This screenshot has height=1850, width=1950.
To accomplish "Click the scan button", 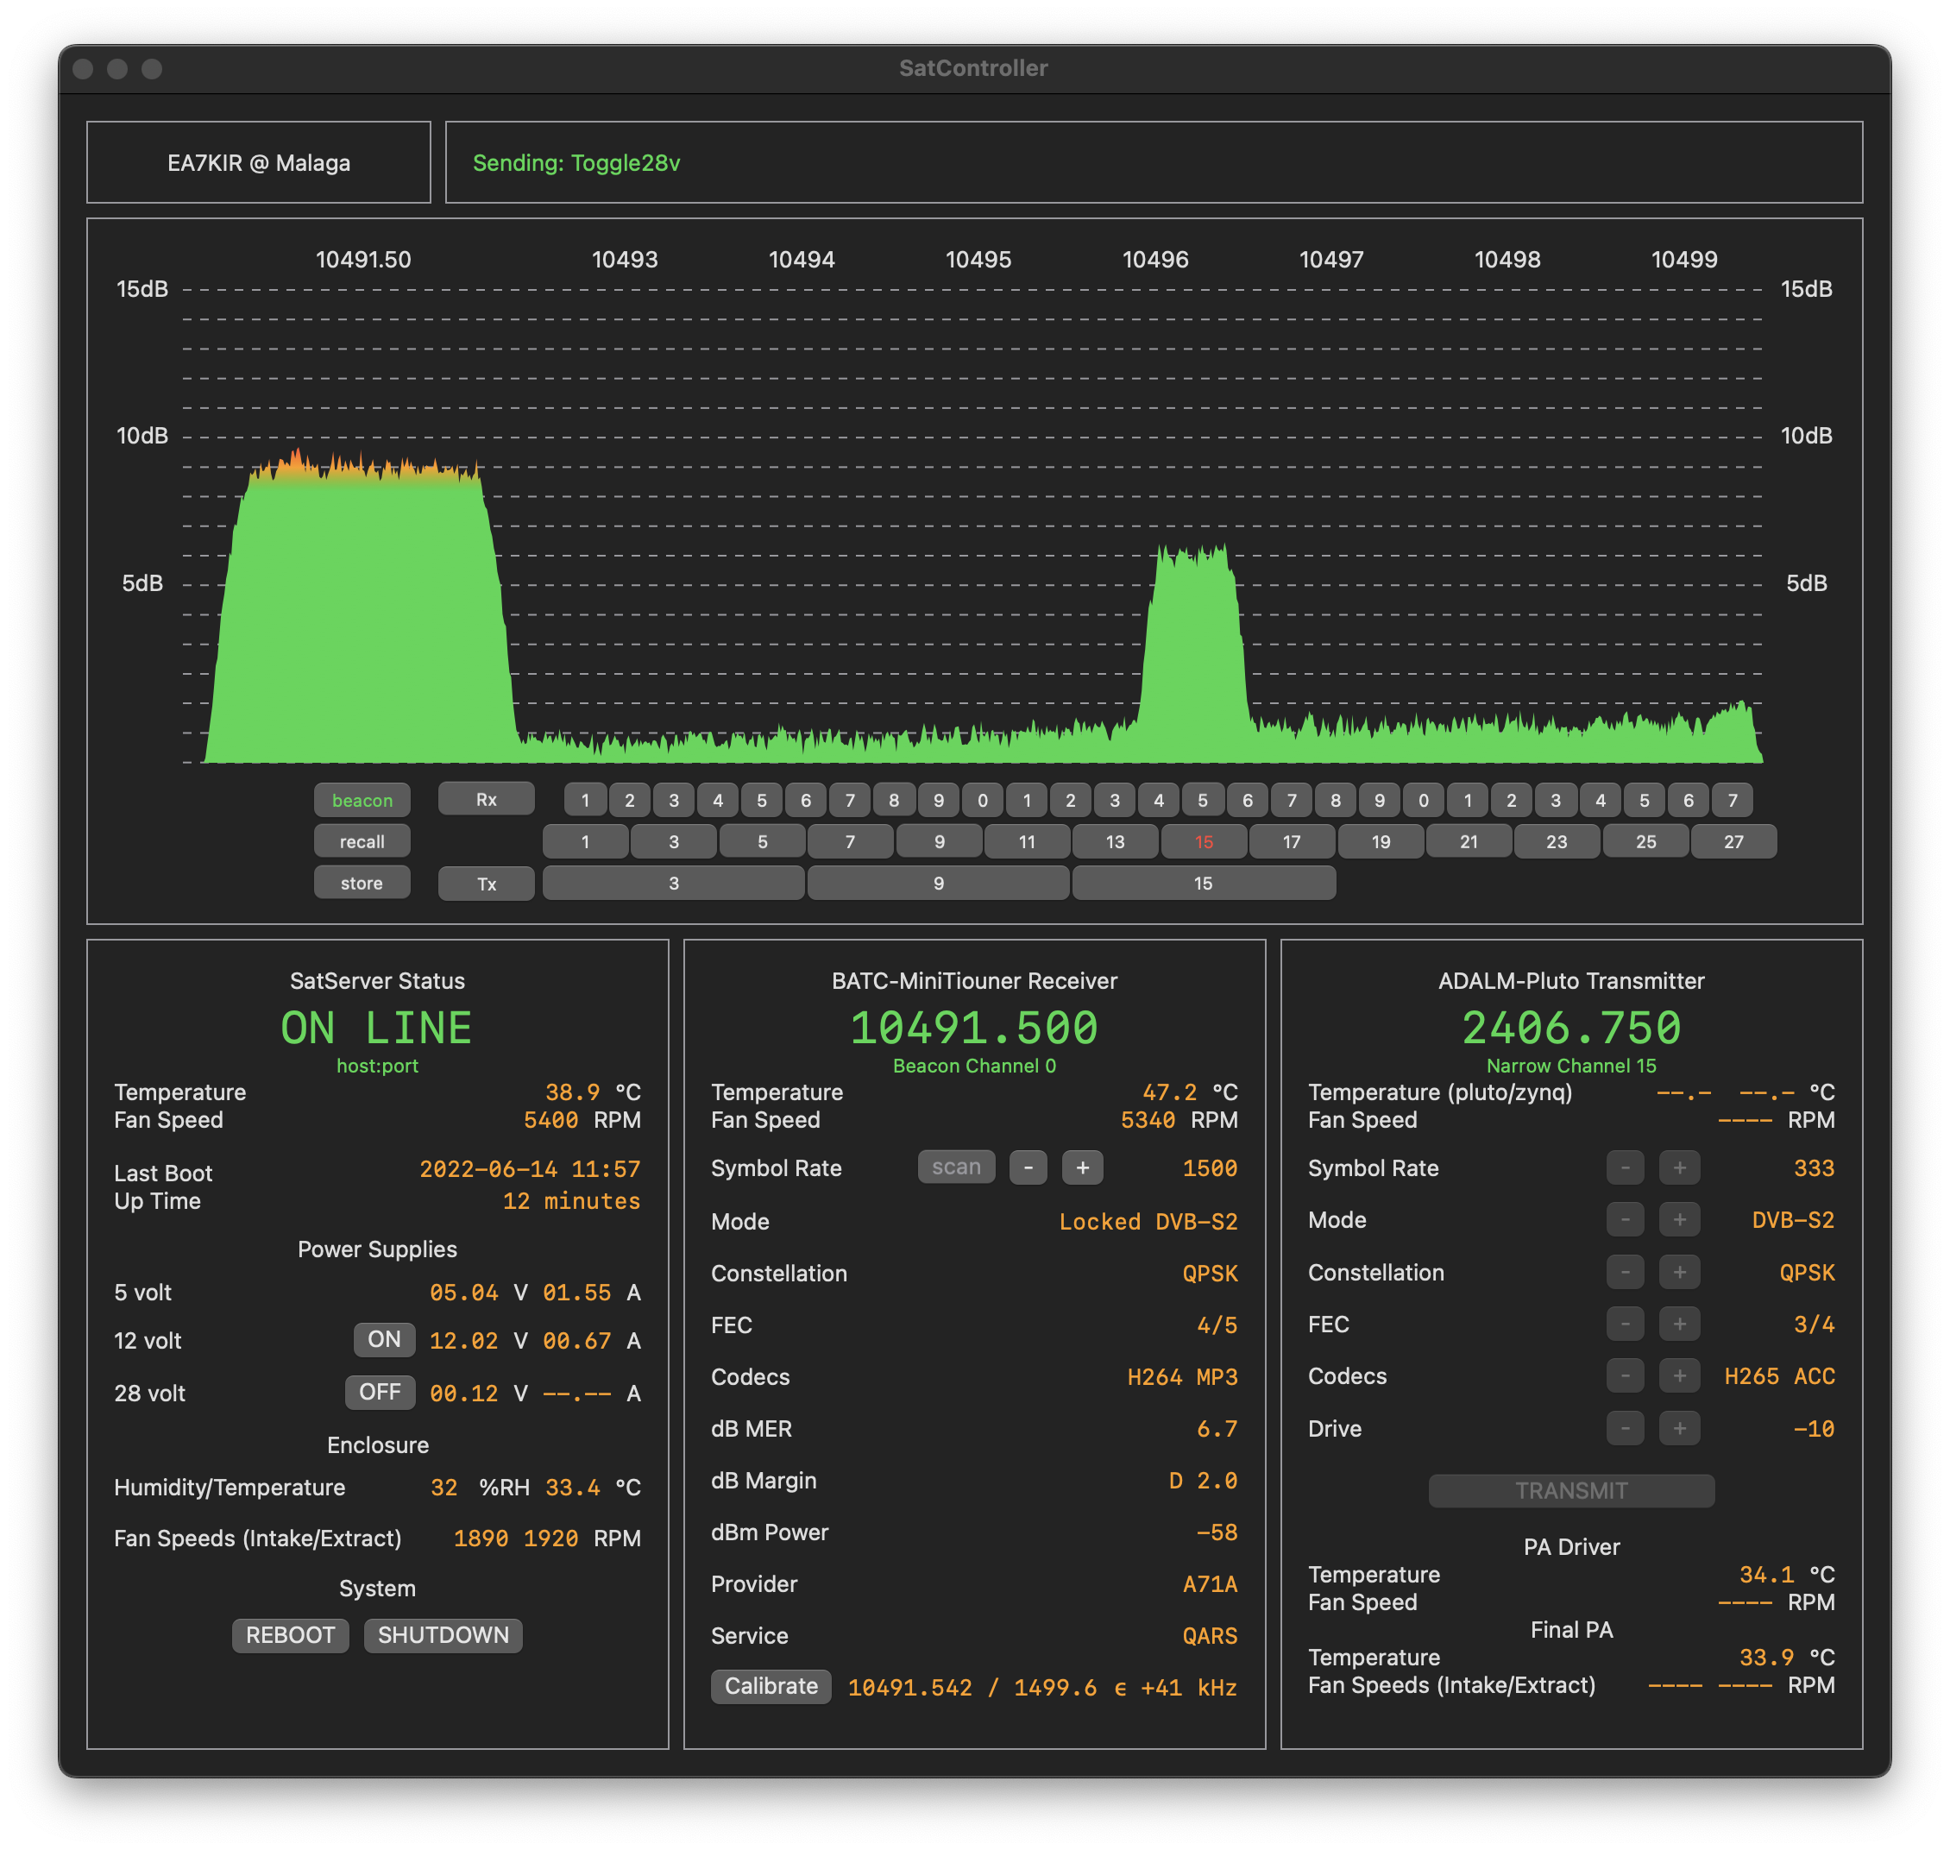I will tap(955, 1167).
